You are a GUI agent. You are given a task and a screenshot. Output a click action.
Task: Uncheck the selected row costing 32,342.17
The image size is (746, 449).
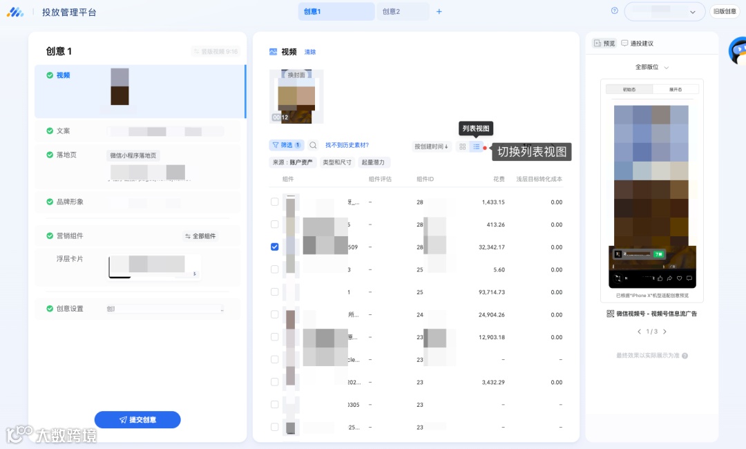pos(274,247)
